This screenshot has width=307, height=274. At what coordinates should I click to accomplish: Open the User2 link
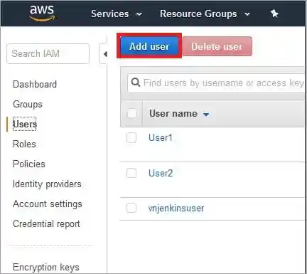[161, 173]
